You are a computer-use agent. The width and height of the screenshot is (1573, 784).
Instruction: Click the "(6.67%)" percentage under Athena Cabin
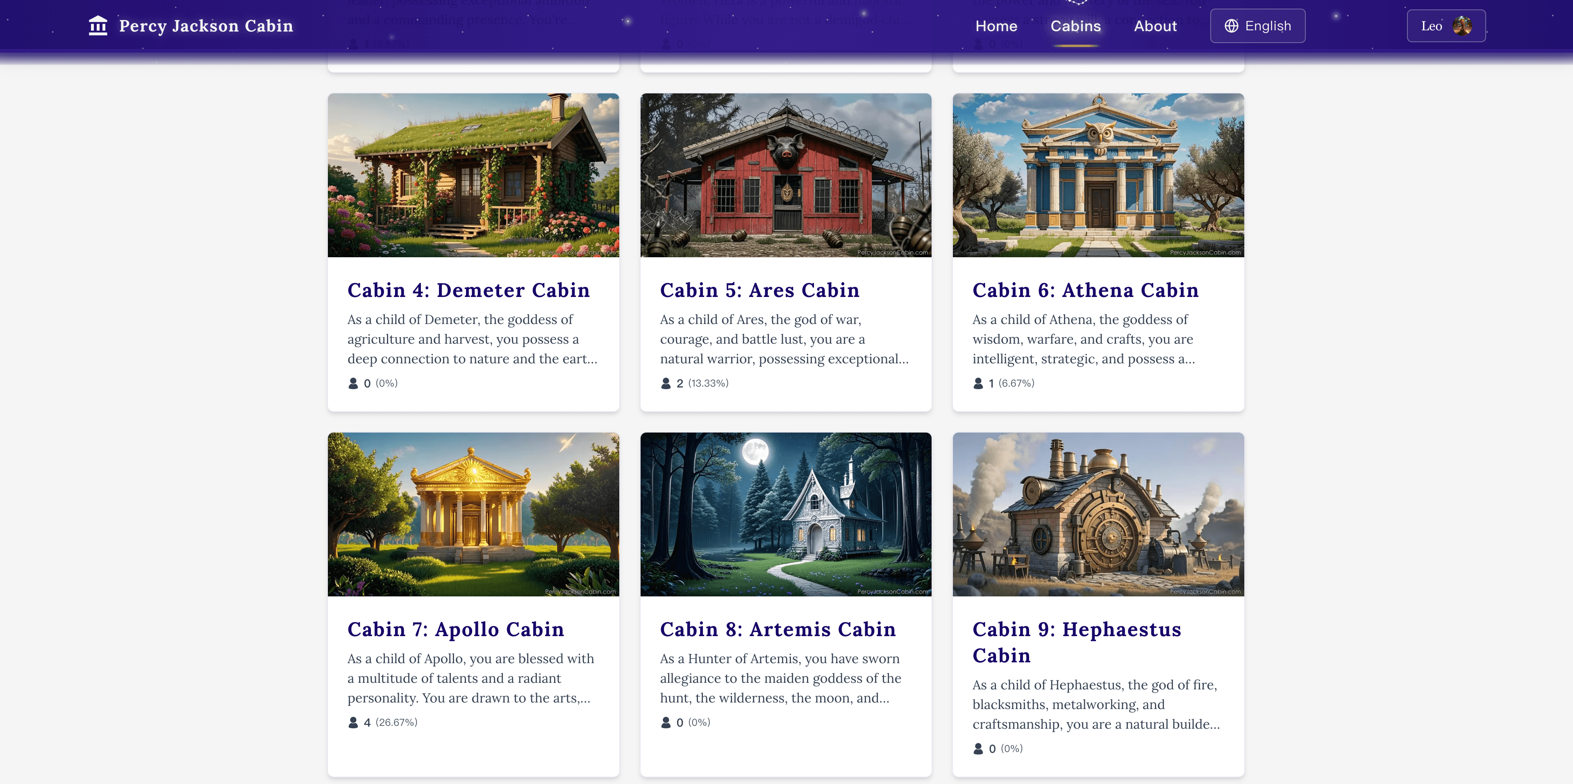coord(1016,383)
